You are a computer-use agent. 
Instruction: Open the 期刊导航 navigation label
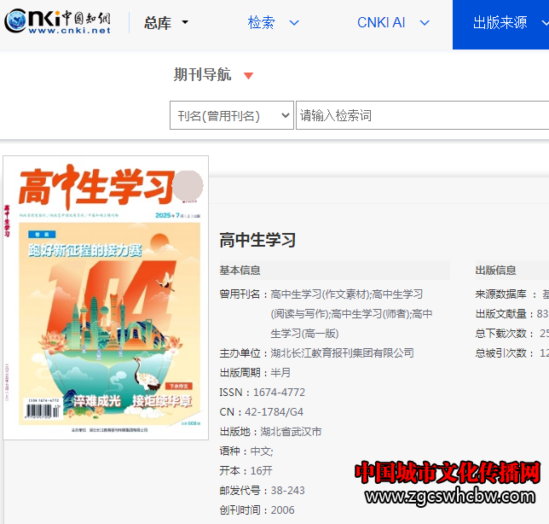[202, 75]
